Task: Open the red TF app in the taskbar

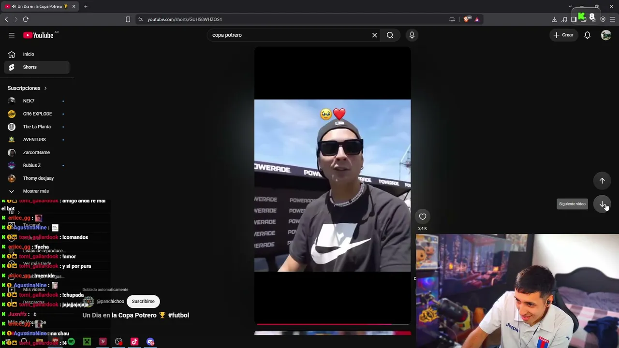Action: [103, 342]
